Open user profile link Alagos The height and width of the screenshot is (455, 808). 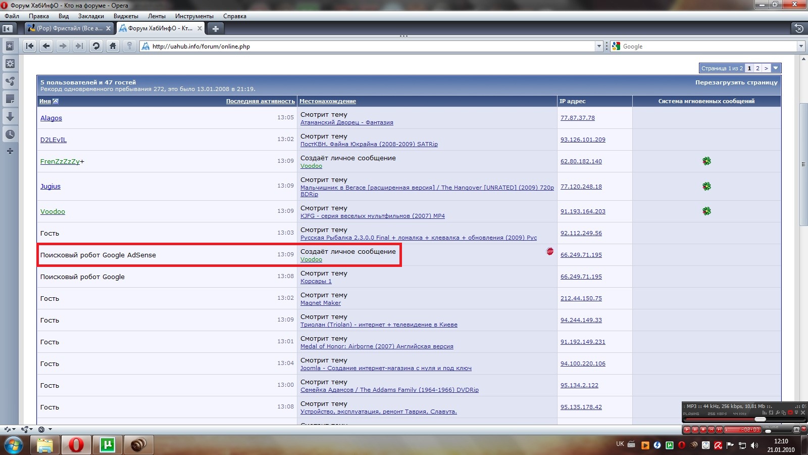51,118
